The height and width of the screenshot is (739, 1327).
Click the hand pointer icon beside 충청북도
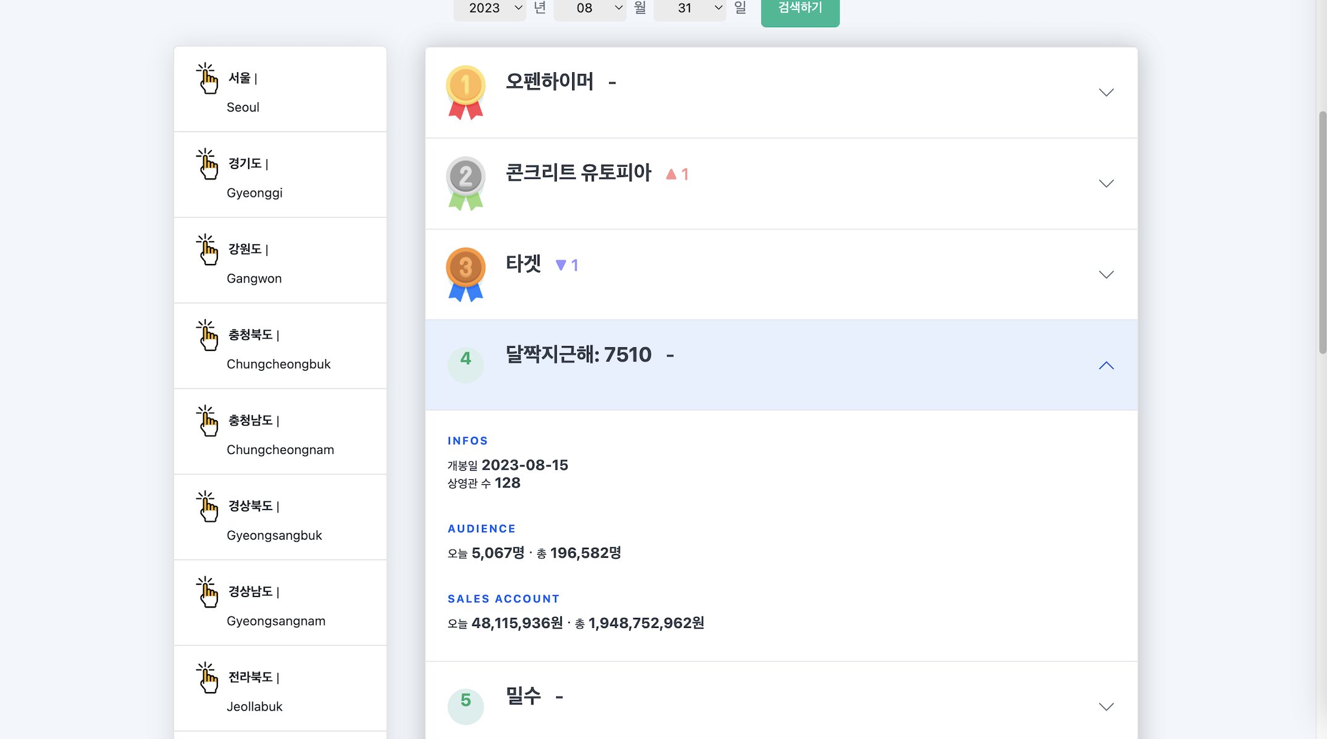(207, 336)
